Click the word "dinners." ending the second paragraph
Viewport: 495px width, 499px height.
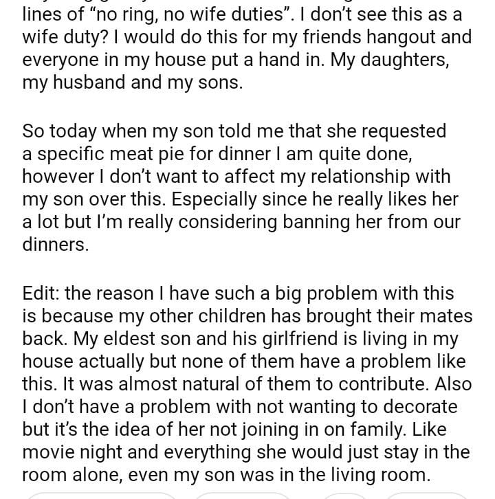(56, 245)
